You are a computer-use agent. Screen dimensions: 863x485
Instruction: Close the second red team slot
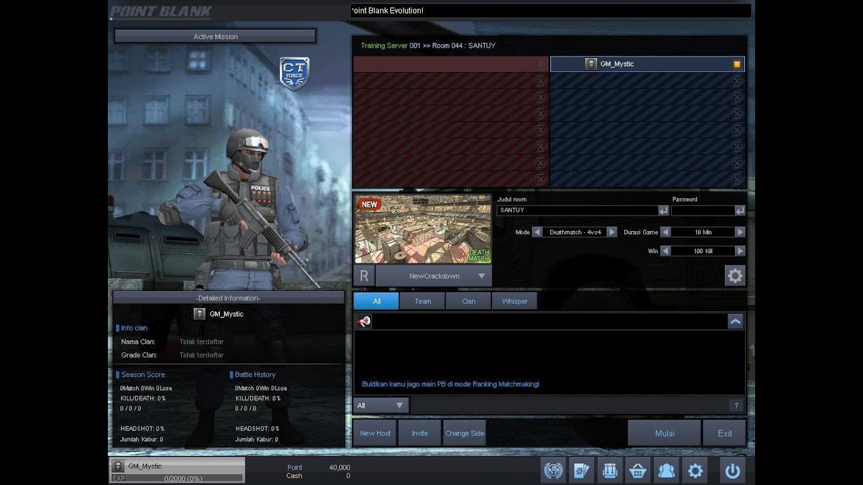tap(540, 81)
